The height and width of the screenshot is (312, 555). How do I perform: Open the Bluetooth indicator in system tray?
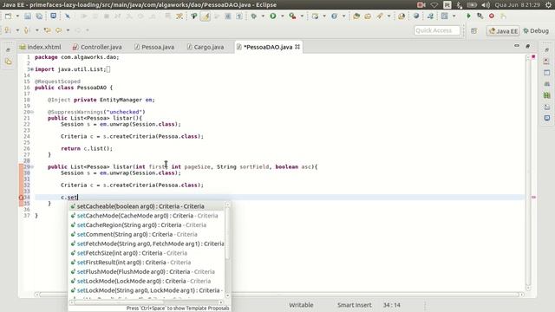(459, 5)
